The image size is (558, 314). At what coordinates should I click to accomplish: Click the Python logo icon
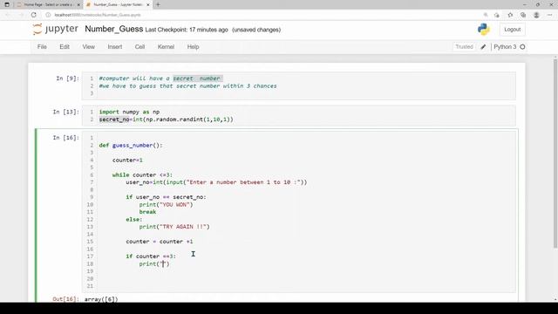click(484, 29)
